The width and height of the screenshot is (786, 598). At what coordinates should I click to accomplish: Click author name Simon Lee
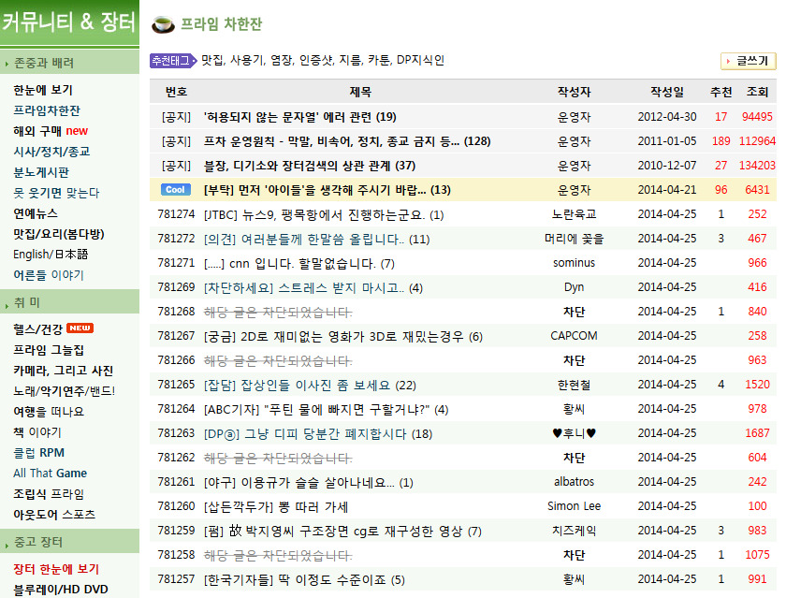pos(574,506)
